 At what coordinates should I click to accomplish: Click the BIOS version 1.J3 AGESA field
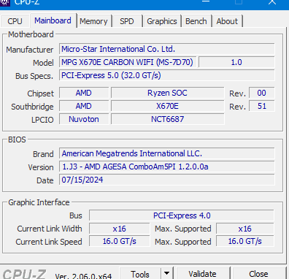[167, 167]
